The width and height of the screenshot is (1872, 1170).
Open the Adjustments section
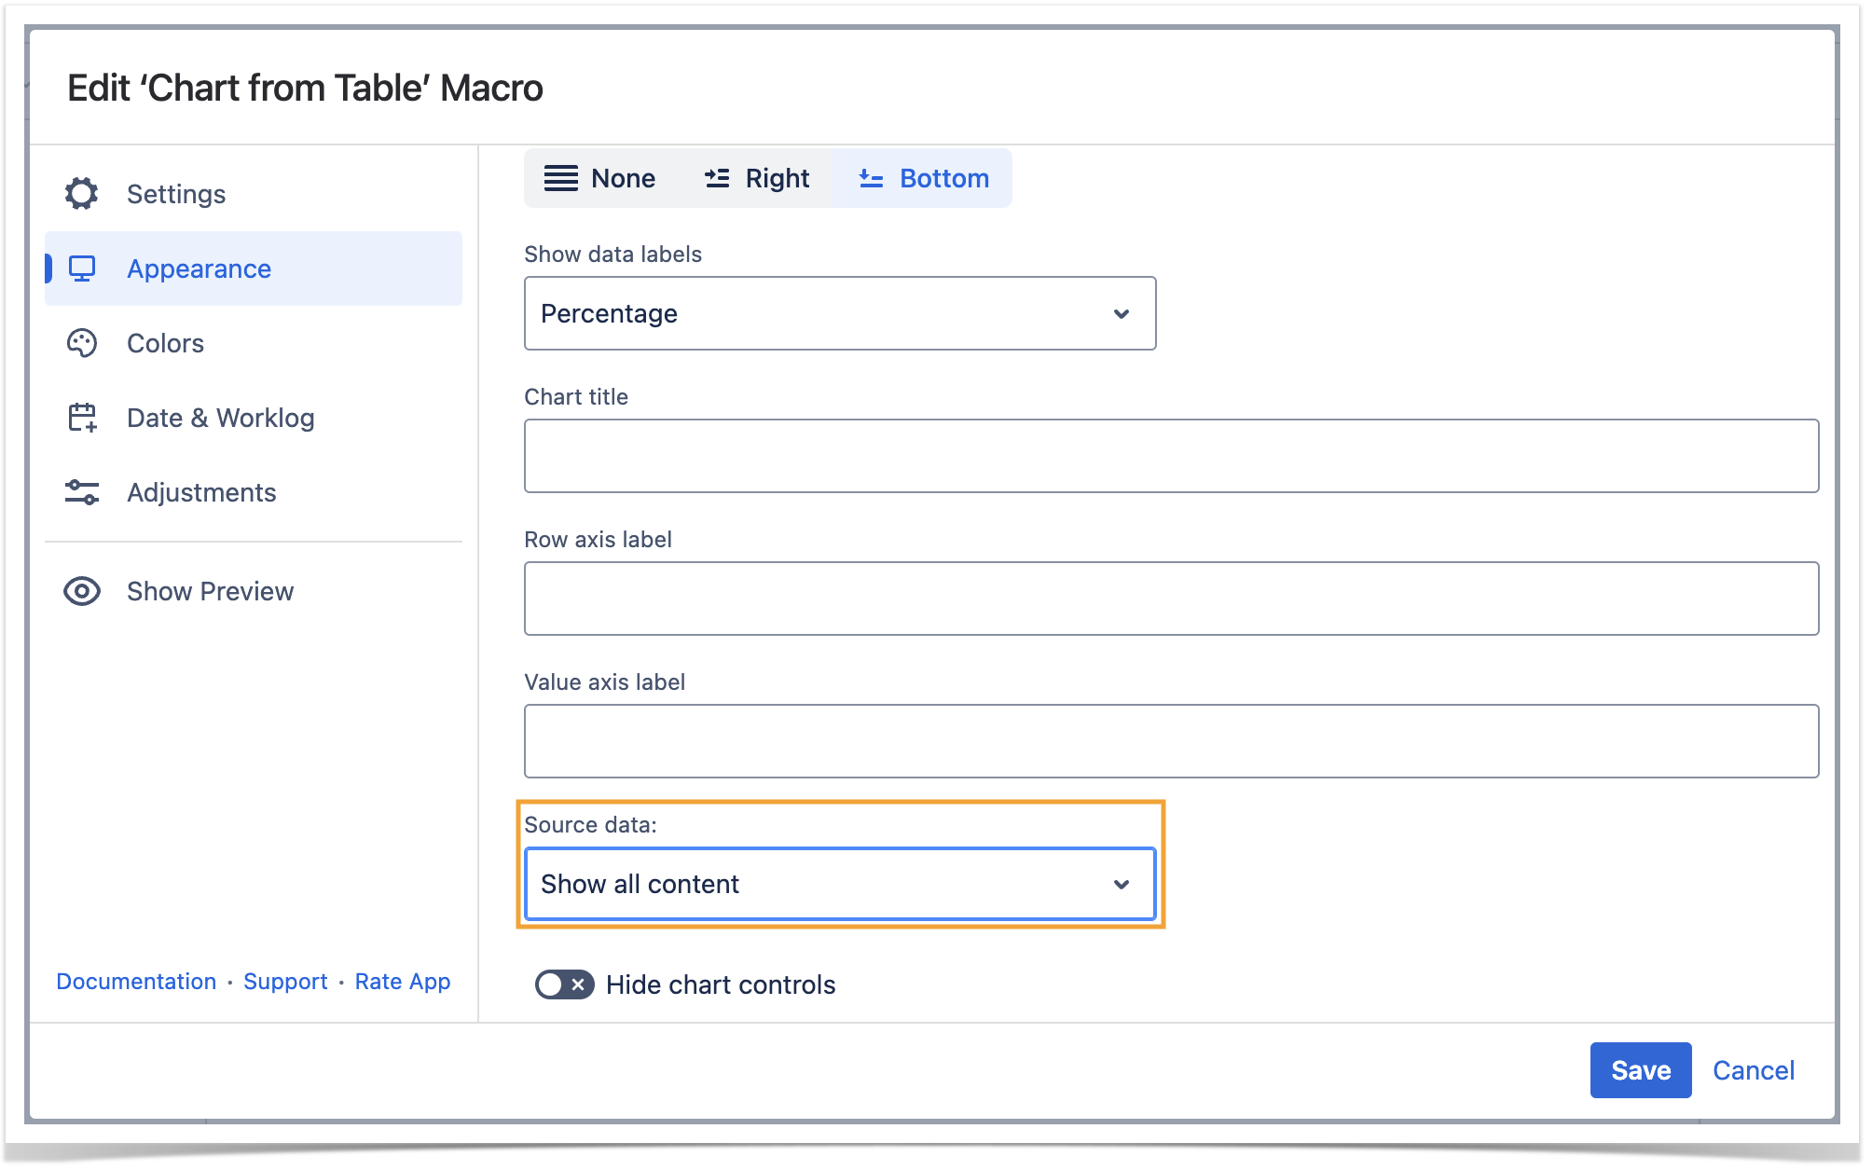[201, 492]
